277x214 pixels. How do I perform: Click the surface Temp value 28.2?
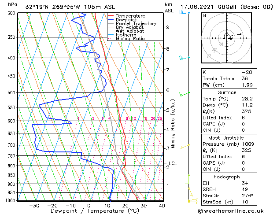247,99
